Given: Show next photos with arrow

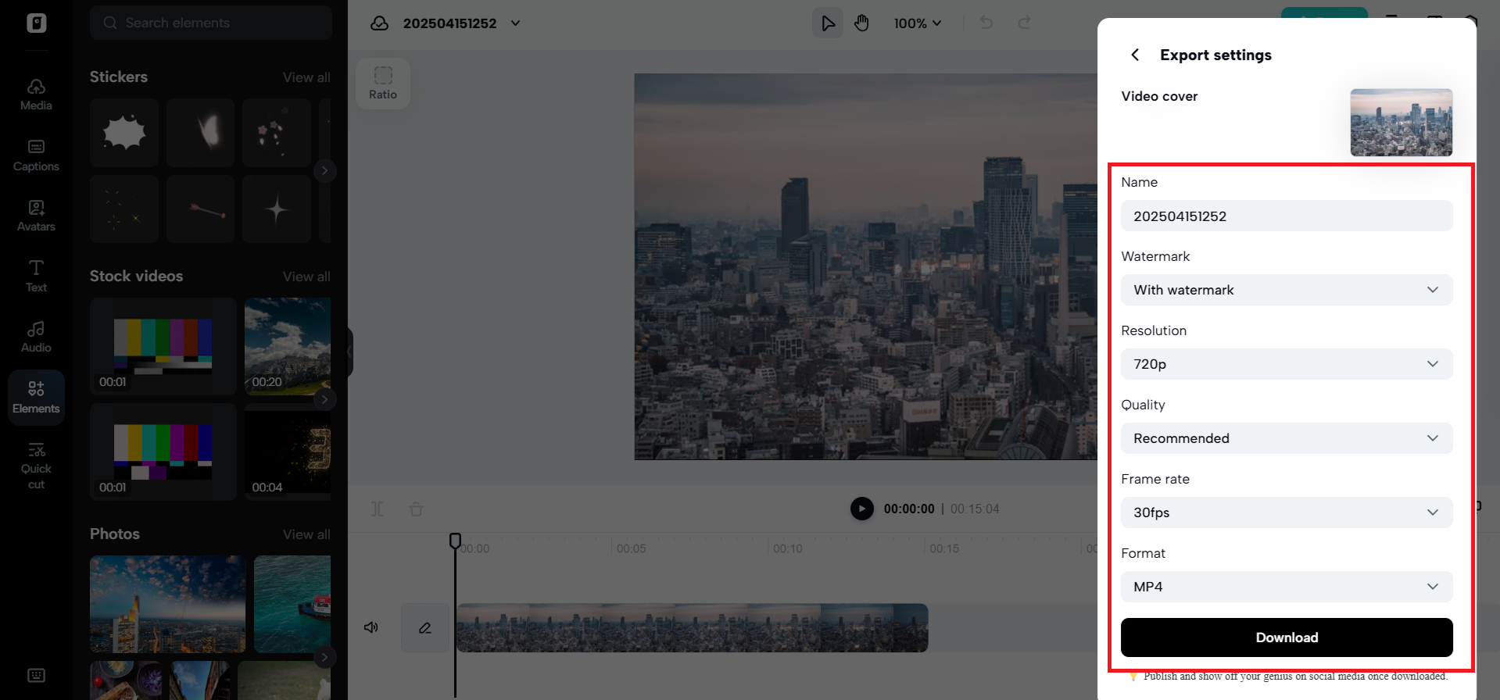Looking at the screenshot, I should (324, 657).
